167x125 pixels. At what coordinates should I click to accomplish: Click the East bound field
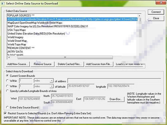pyautogui.click(x=95, y=99)
